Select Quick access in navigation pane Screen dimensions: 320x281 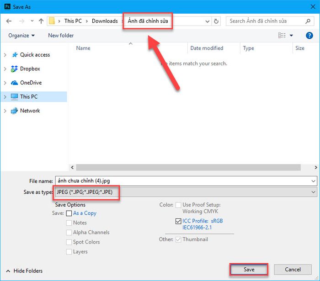pos(35,55)
